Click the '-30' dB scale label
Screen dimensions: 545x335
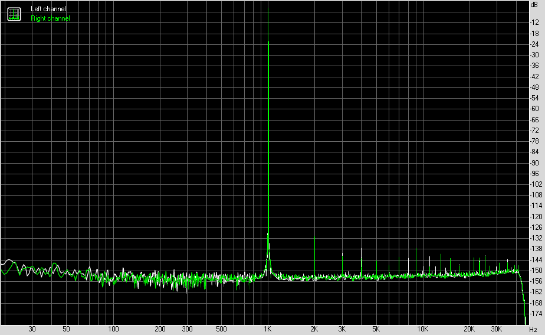pyautogui.click(x=534, y=55)
